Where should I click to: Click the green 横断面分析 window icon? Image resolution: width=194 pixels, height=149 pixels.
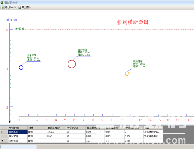click(2, 2)
